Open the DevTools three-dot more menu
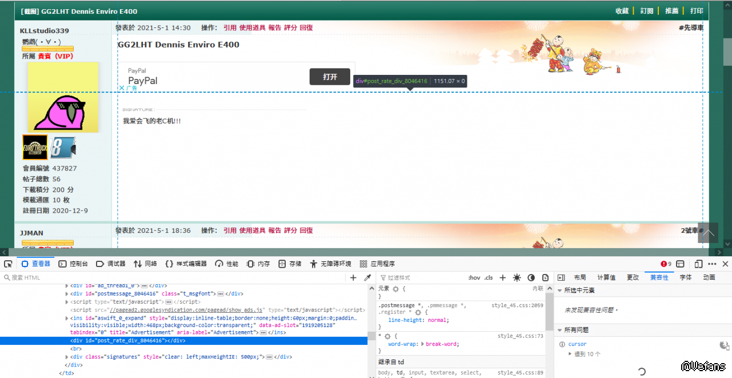732x378 pixels. (x=712, y=264)
